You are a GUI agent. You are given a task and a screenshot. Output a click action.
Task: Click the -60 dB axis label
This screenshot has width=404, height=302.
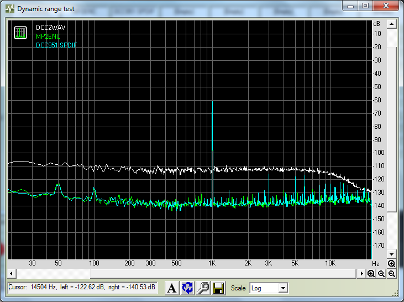377,100
